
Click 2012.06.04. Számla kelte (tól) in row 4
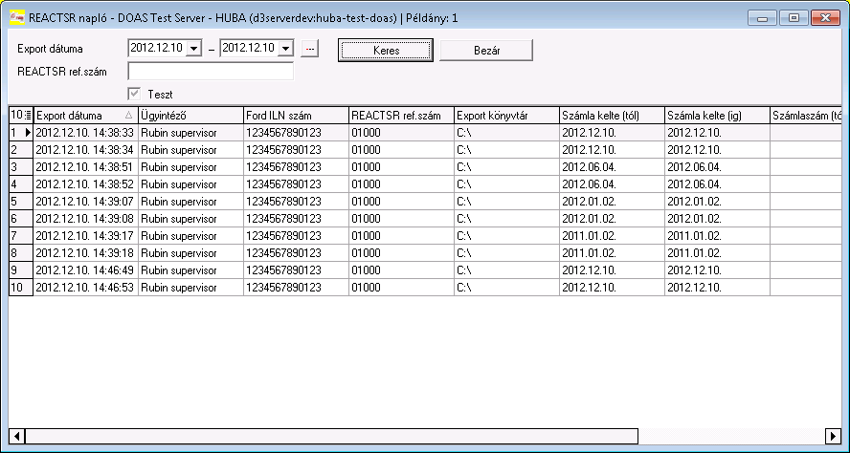612,184
